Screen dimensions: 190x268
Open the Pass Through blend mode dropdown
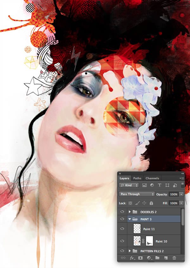pos(137,194)
